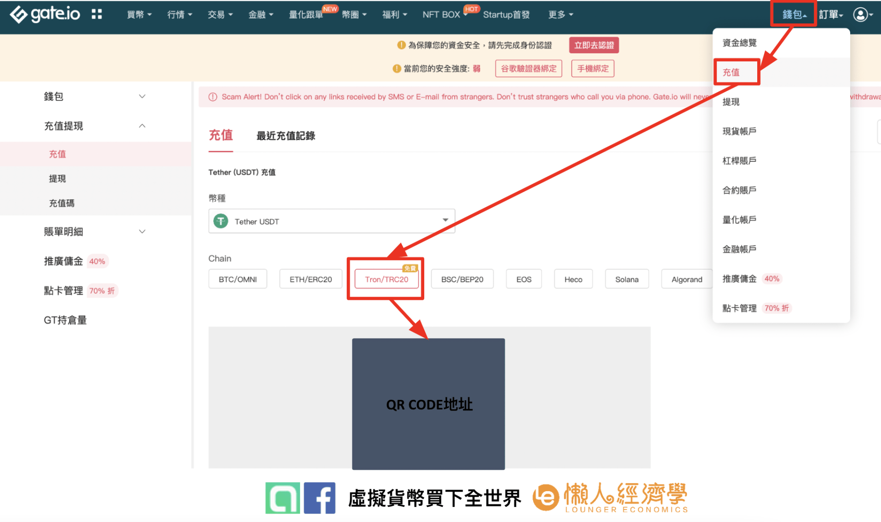Image resolution: width=881 pixels, height=522 pixels.
Task: Select the EOS chain
Action: [524, 279]
